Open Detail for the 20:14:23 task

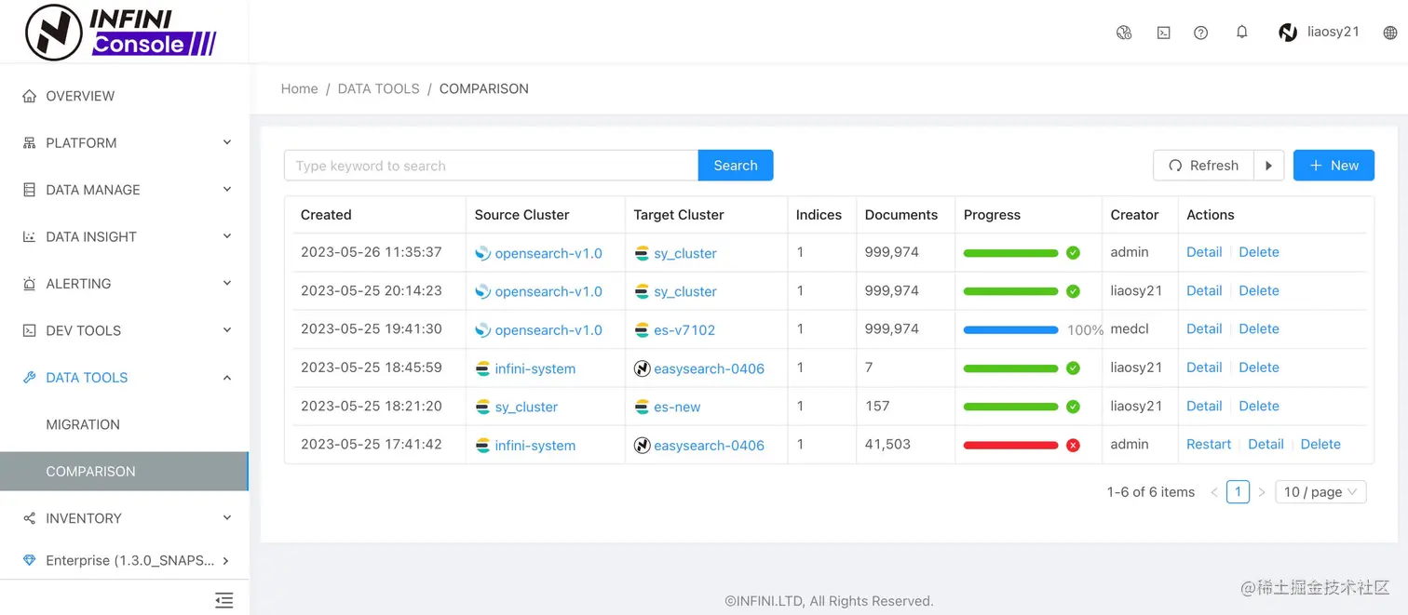point(1204,291)
